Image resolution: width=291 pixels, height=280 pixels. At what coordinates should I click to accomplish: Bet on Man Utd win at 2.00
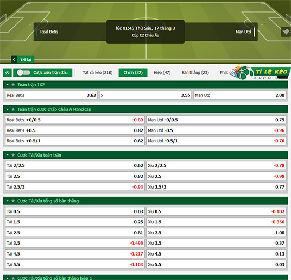coord(239,95)
